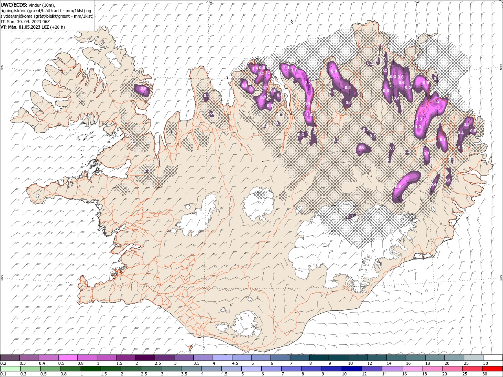This screenshot has width=503, height=377.
Task: Click the lower legend swatch for 2.5–3
Action: (151, 369)
